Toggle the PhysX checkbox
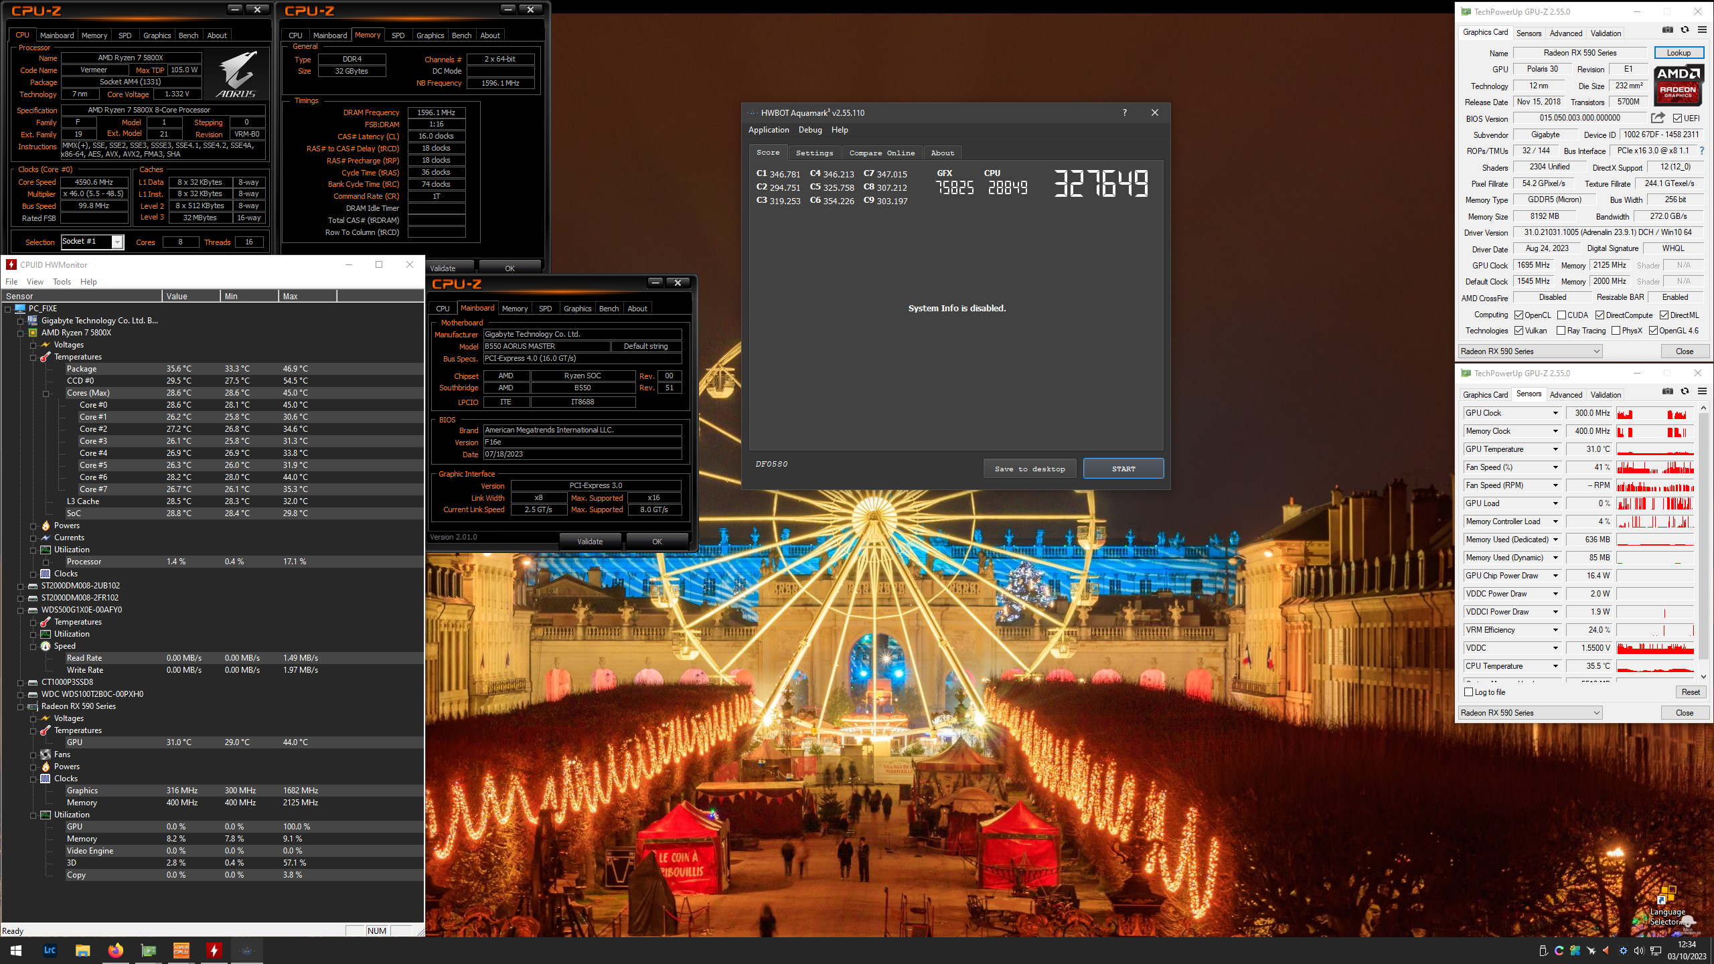1714x964 pixels. pyautogui.click(x=1616, y=331)
